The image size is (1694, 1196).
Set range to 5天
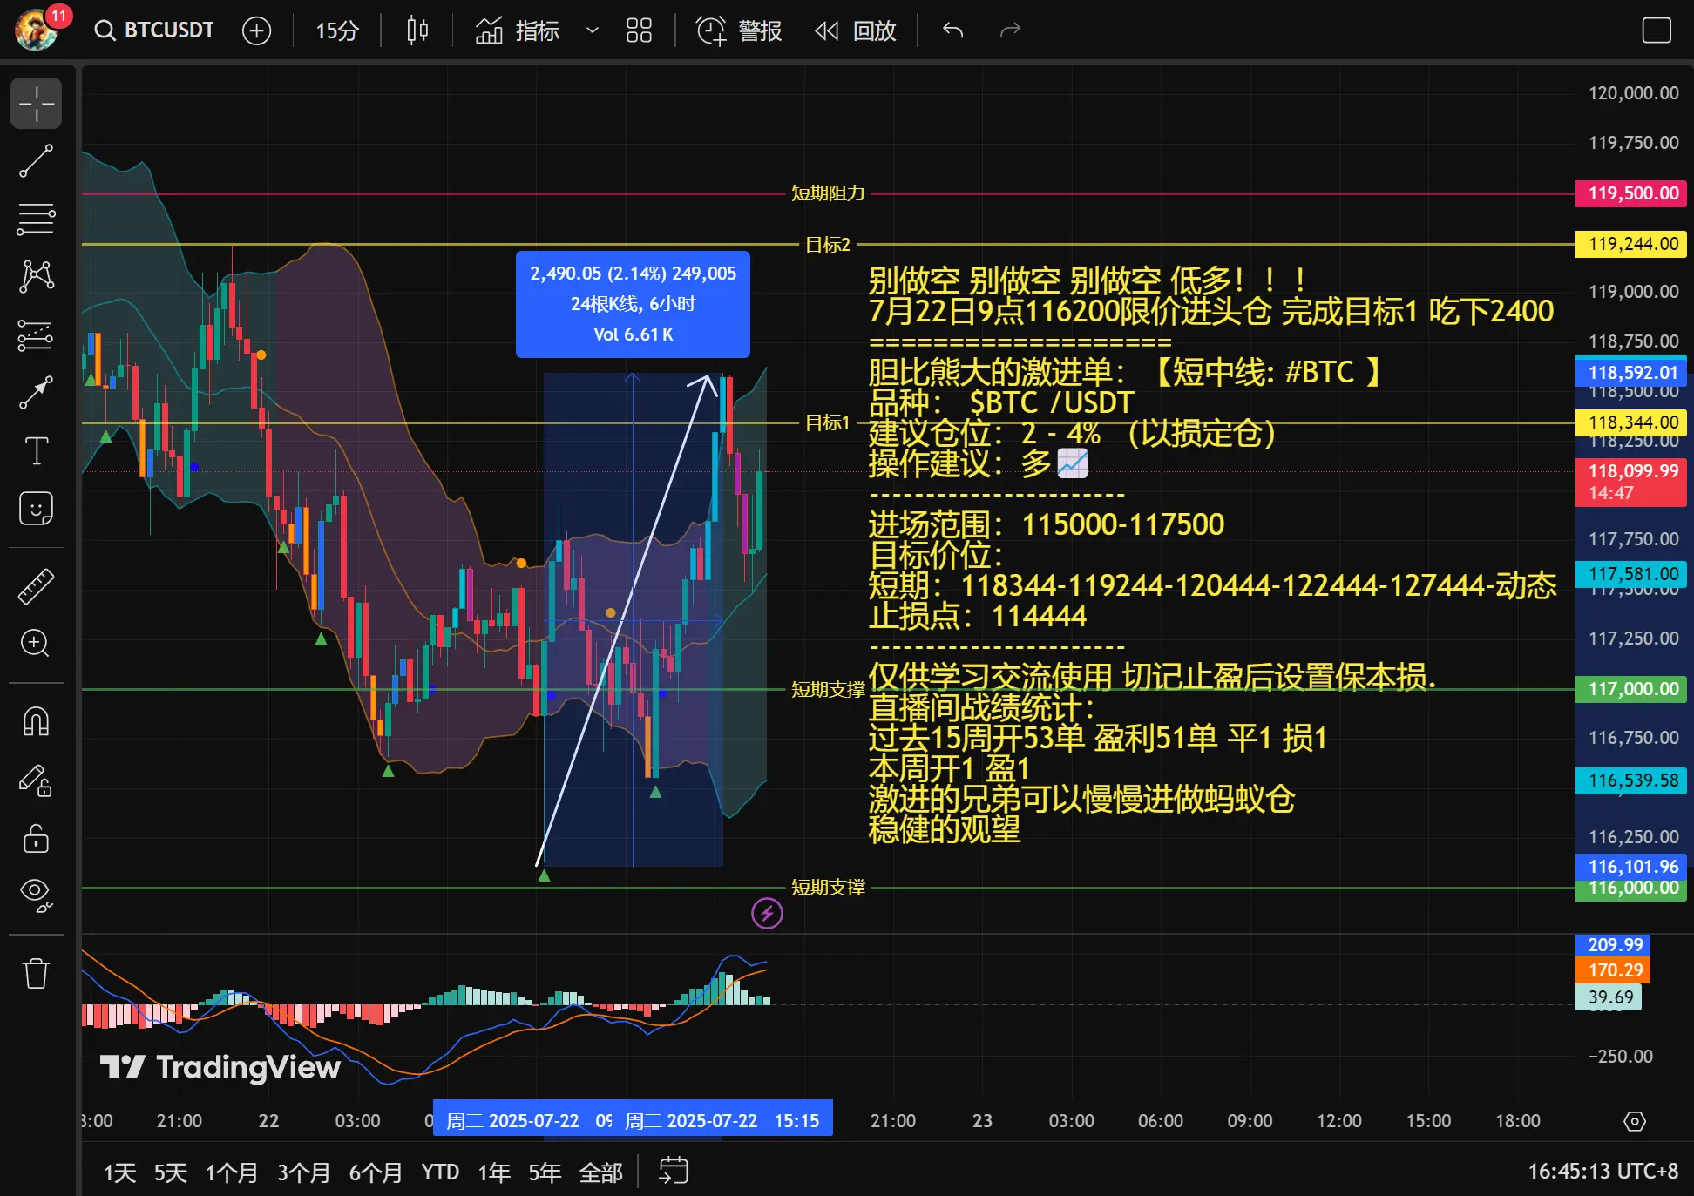click(171, 1172)
